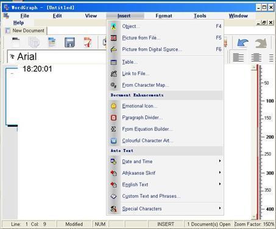
Task: Open the View menu
Action: click(91, 16)
